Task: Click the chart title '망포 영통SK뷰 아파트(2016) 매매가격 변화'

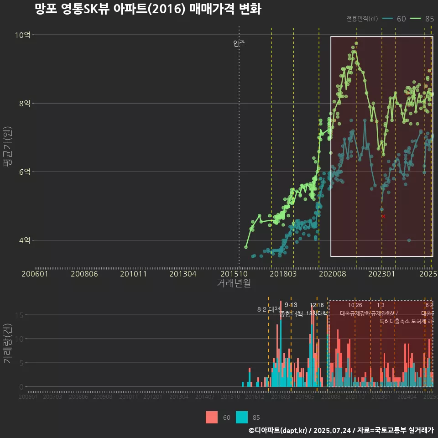Action: 148,9
